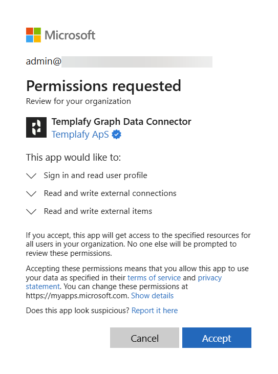
Task: Click the Report it here link
Action: coord(155,311)
